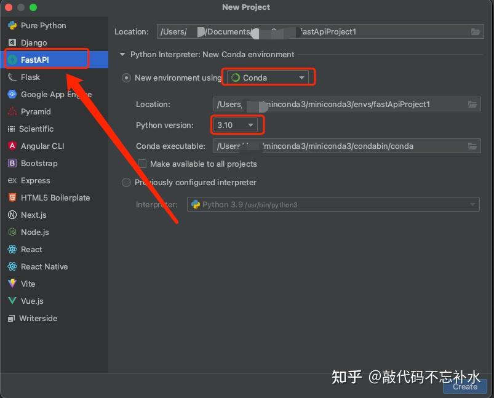Viewport: 494px width, 398px height.
Task: Open the Python version 3.10 dropdown
Action: pos(236,125)
